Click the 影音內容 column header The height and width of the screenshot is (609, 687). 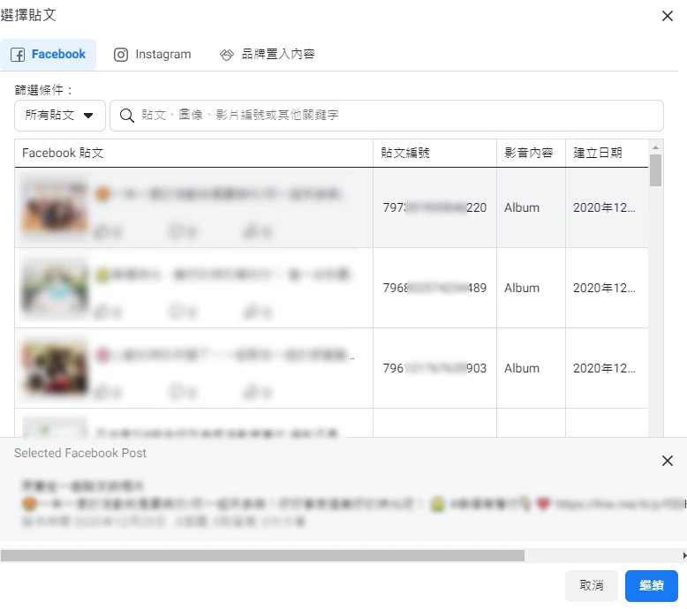[x=528, y=153]
